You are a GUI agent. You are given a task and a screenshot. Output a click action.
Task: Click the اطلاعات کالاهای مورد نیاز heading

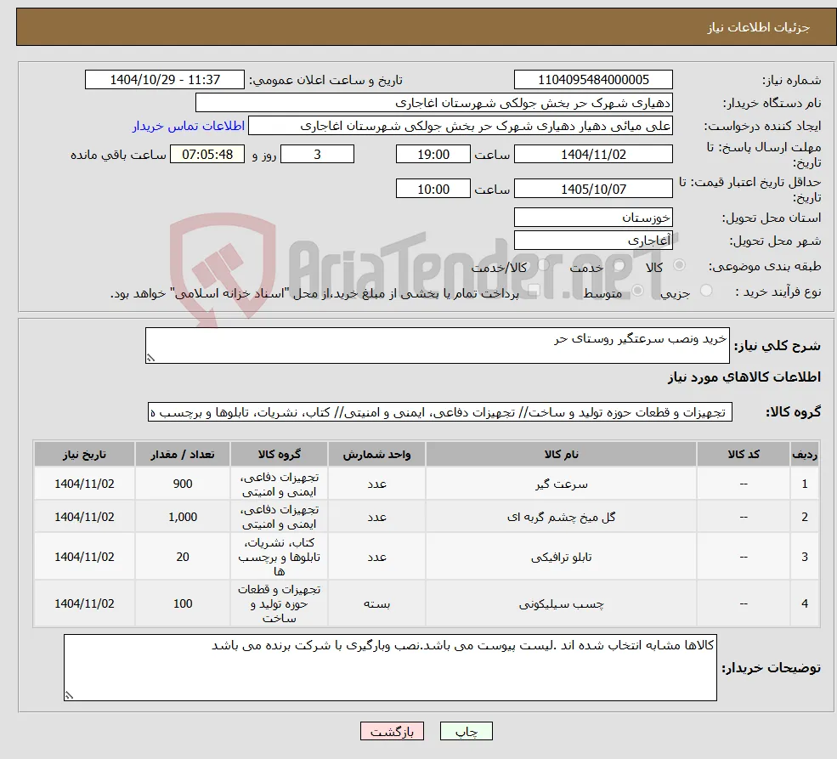tap(744, 377)
